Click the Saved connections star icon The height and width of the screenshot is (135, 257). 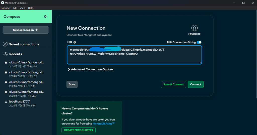5,44
